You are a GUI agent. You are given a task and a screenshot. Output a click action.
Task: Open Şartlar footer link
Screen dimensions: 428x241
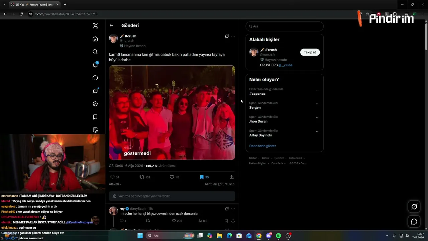(253, 158)
